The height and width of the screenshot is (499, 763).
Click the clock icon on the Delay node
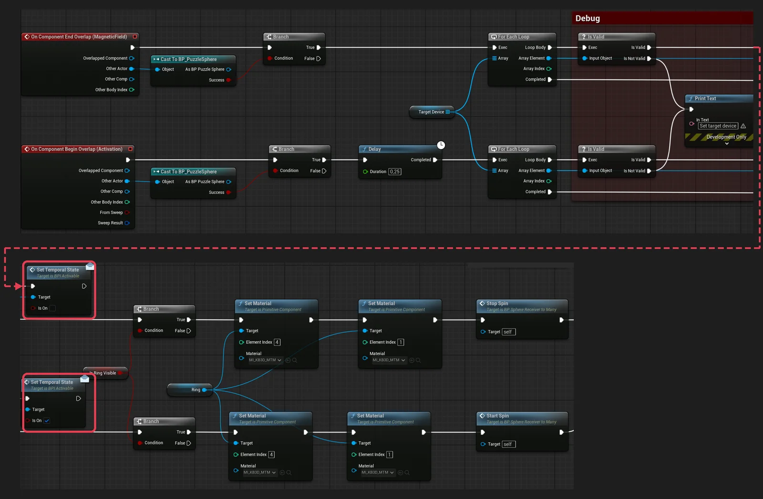(x=441, y=145)
